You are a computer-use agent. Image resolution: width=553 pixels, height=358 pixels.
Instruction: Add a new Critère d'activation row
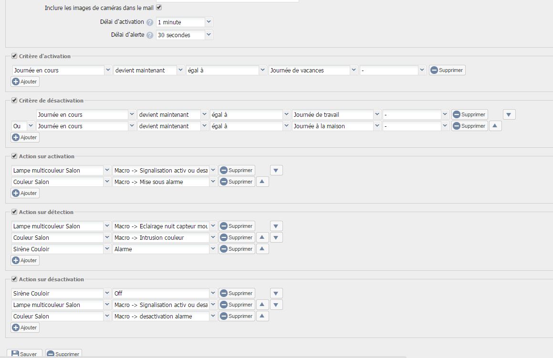click(25, 82)
